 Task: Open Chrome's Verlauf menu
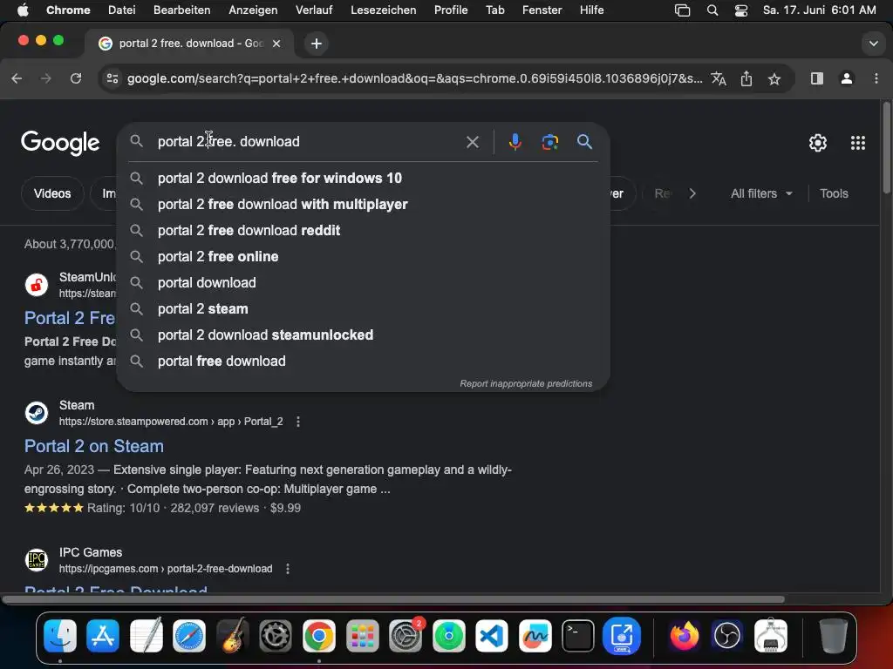pyautogui.click(x=314, y=10)
